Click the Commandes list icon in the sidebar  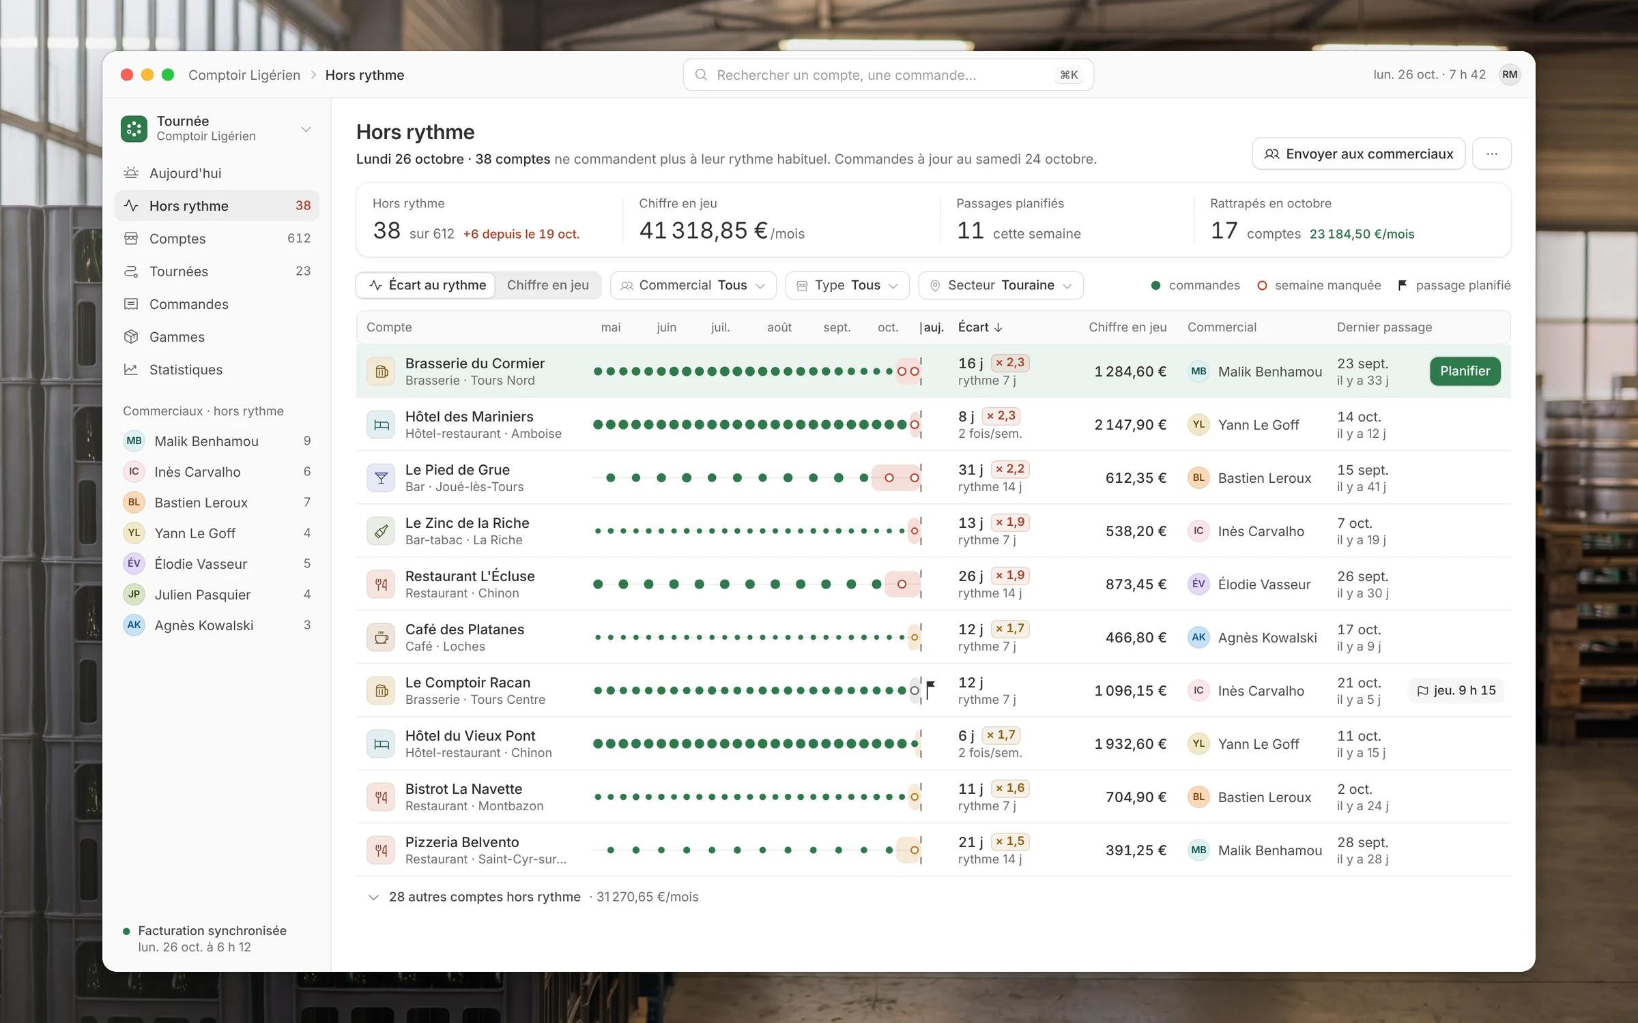pos(131,304)
